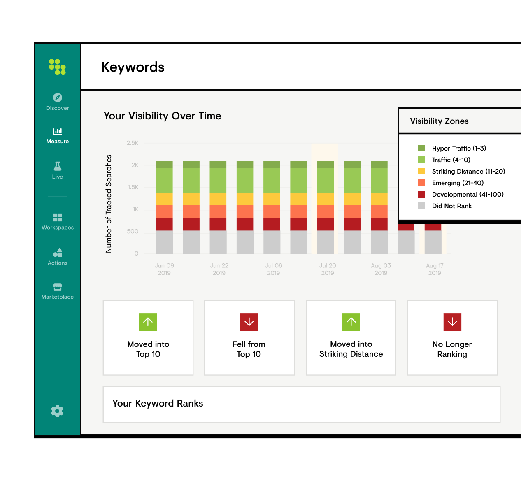
Task: Open the Live flask icon
Action: coord(58,166)
